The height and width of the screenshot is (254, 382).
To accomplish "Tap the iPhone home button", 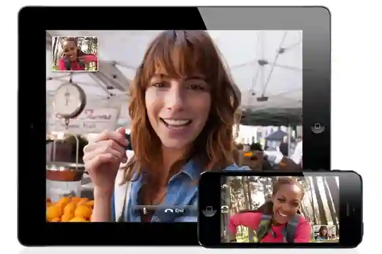I will (x=209, y=210).
